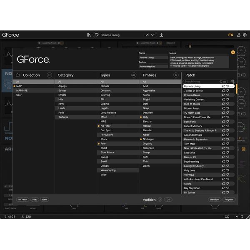Edit the Author field Reverb Machine
The width and height of the screenshot is (250, 250).
(153, 67)
